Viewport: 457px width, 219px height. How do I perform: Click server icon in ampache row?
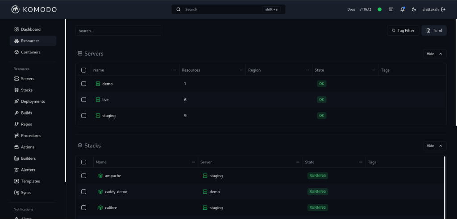click(x=205, y=176)
